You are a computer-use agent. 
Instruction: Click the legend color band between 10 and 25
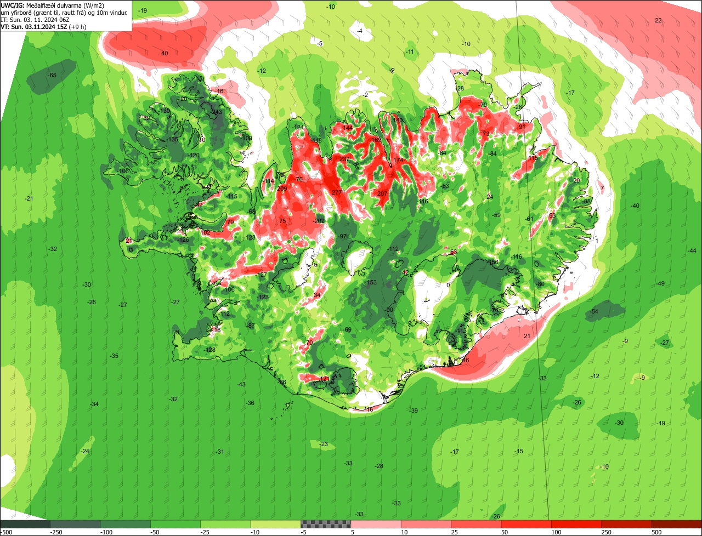click(x=426, y=524)
